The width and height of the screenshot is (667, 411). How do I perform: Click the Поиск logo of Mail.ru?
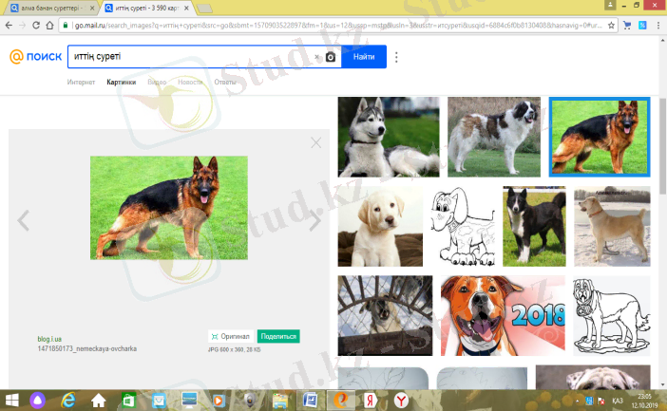coord(36,57)
